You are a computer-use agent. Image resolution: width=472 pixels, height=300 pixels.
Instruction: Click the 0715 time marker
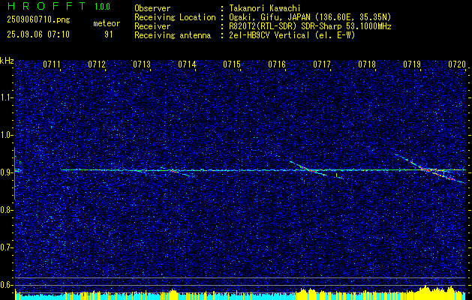pos(232,64)
